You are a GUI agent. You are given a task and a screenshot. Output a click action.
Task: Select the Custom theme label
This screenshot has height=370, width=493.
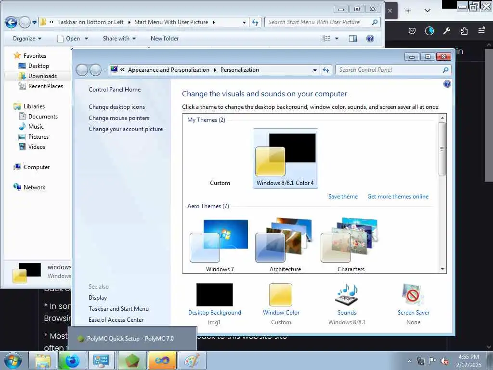220,183
